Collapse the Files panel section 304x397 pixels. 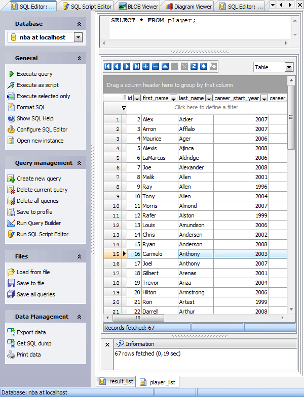point(79,257)
